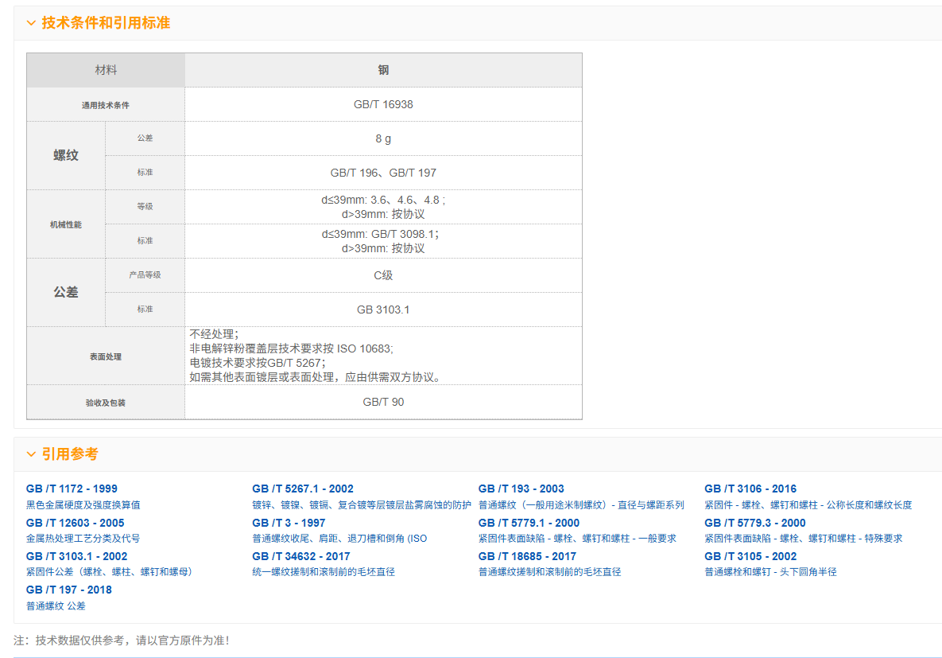Go to GB /T 197 - 2018 reference link
Viewport: 942px width, 658px height.
tap(68, 590)
